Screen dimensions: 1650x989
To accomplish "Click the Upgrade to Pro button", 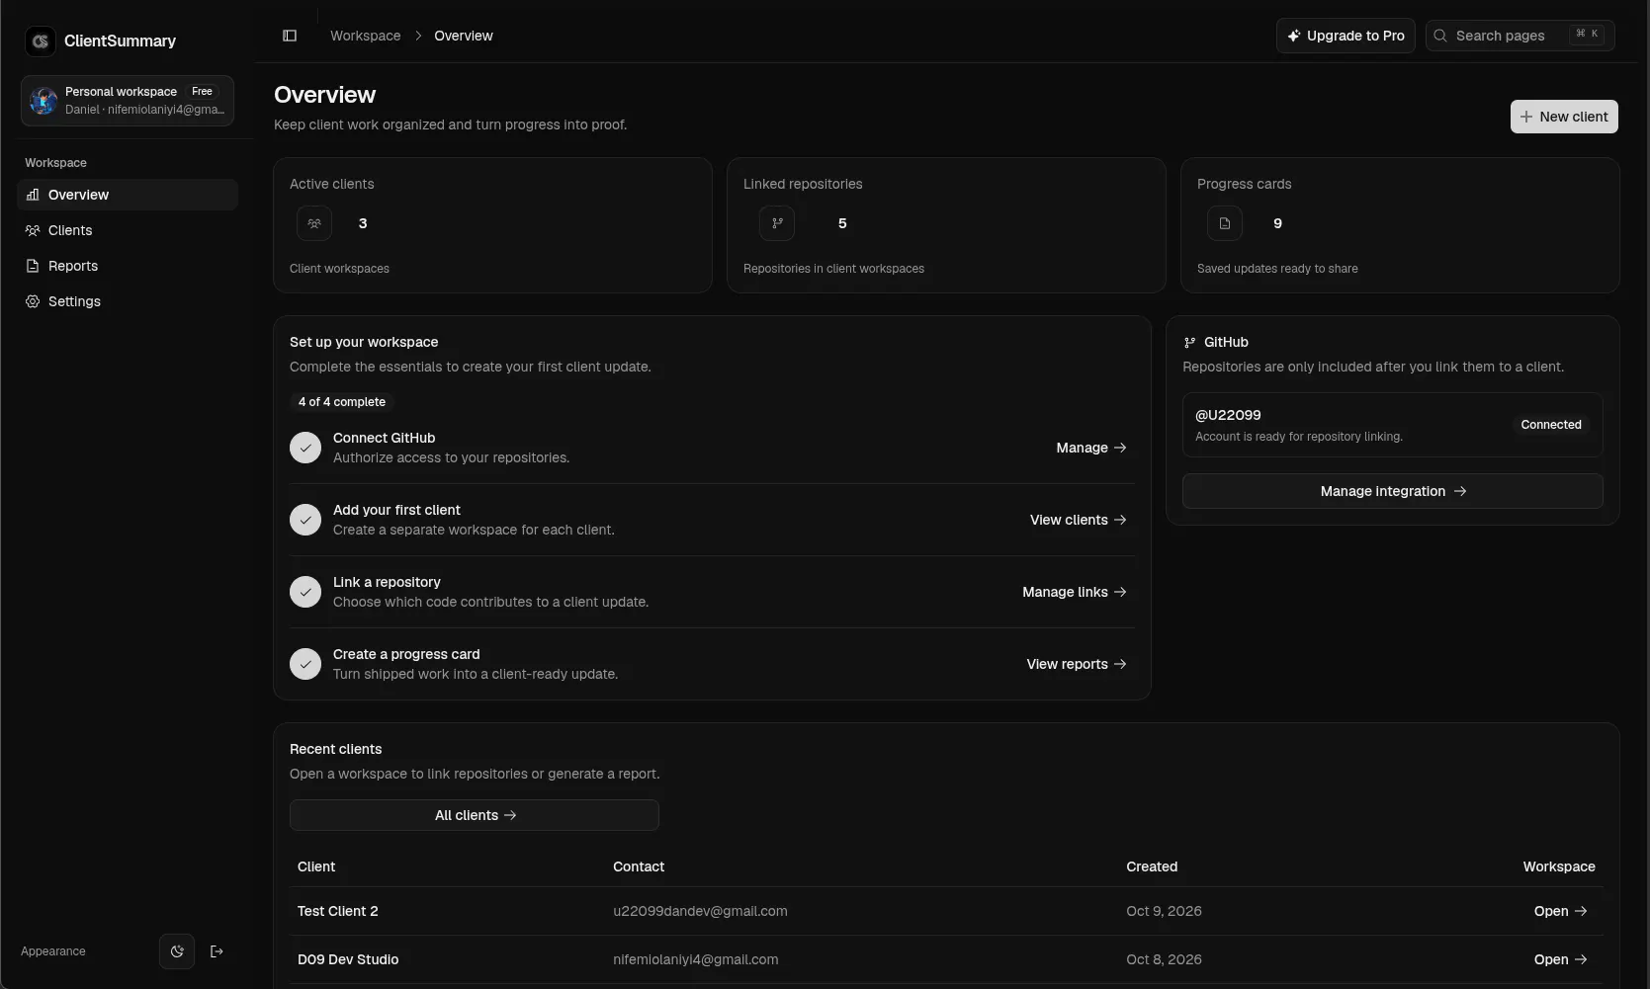I will coord(1346,36).
